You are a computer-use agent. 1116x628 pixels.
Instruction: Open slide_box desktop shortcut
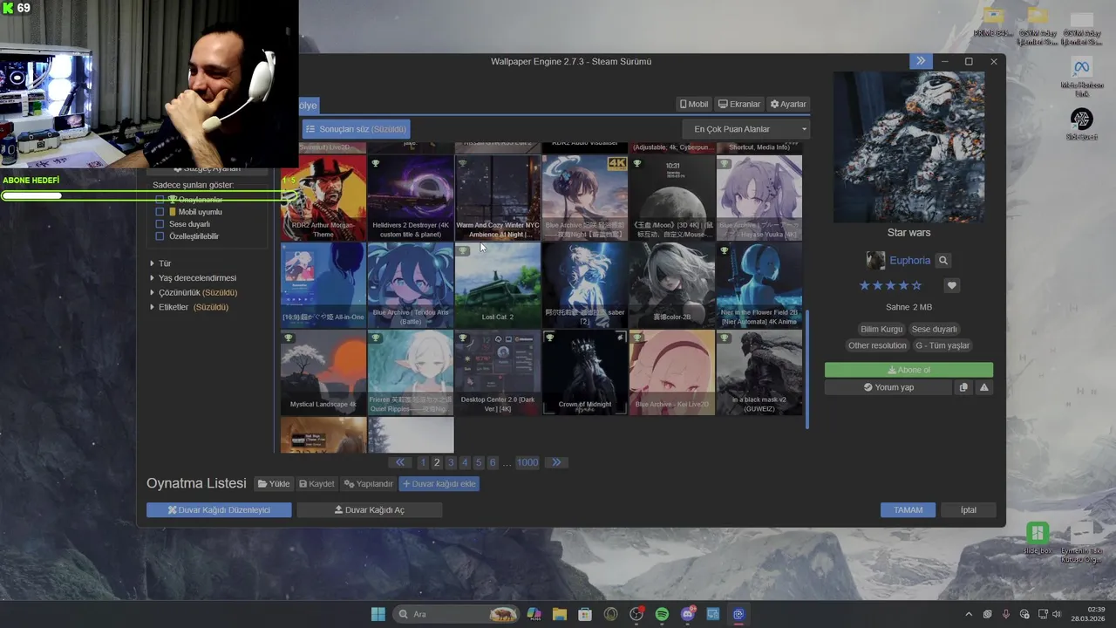click(x=1038, y=538)
